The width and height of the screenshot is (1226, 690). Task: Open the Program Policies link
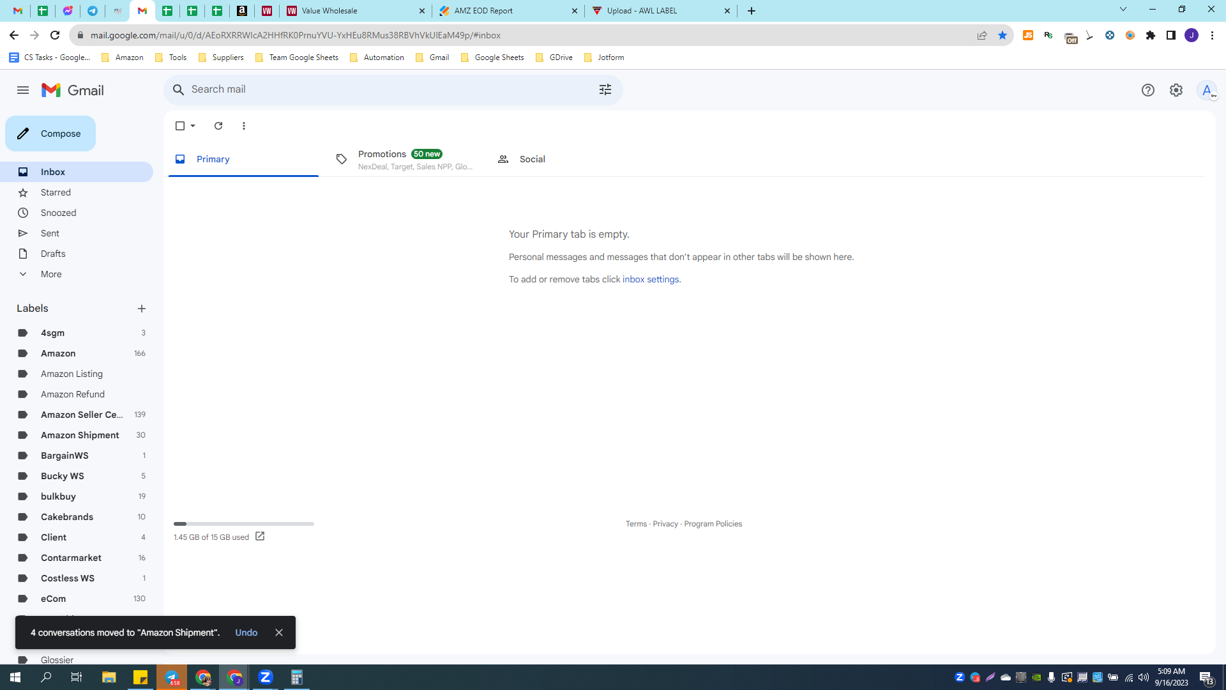[713, 524]
